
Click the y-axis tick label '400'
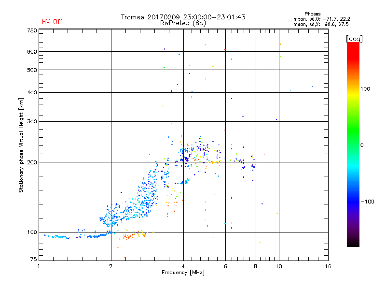[x=32, y=93]
